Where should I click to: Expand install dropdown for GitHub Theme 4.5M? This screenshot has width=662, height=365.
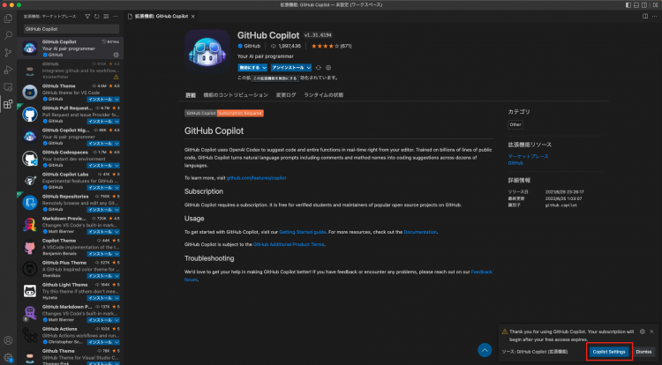click(x=117, y=100)
